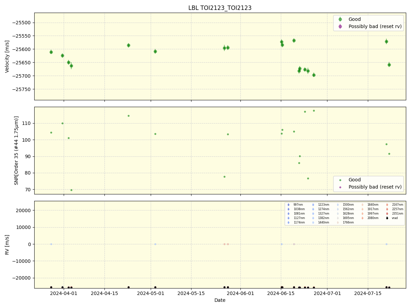
Task: Toggle Possibly bad (reset rv) in top legend
Action: click(x=375, y=26)
